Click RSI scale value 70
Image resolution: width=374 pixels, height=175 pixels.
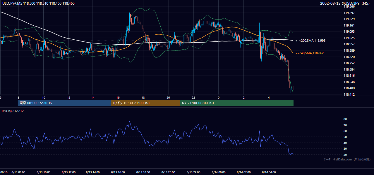pos(345,125)
